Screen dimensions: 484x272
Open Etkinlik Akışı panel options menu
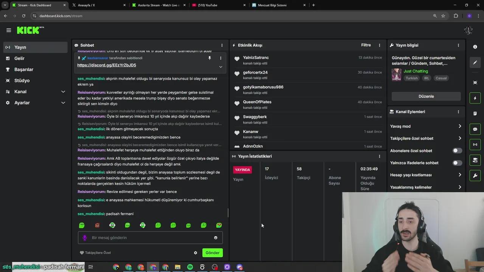pos(380,45)
